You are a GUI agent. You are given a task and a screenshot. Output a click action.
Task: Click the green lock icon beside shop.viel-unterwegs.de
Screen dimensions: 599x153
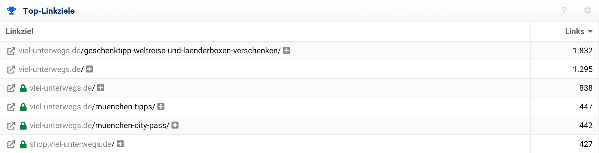tap(23, 144)
